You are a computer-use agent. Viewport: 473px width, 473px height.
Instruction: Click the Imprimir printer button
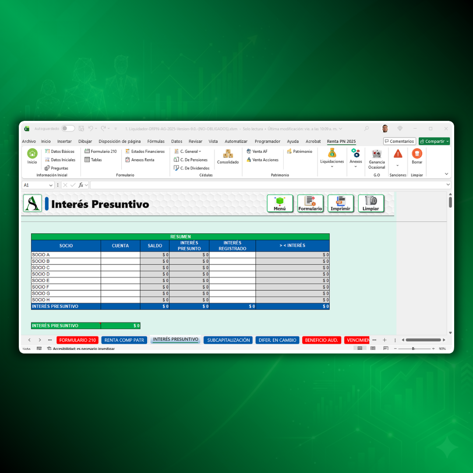pos(340,203)
